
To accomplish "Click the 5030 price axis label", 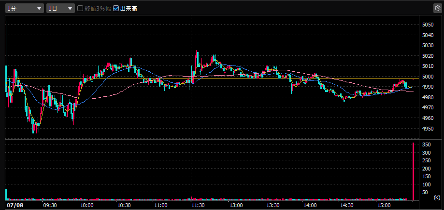I will (428, 45).
